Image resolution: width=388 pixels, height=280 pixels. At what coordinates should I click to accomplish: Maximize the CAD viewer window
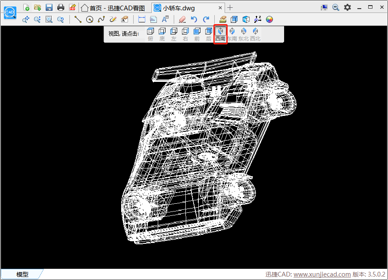click(x=370, y=7)
